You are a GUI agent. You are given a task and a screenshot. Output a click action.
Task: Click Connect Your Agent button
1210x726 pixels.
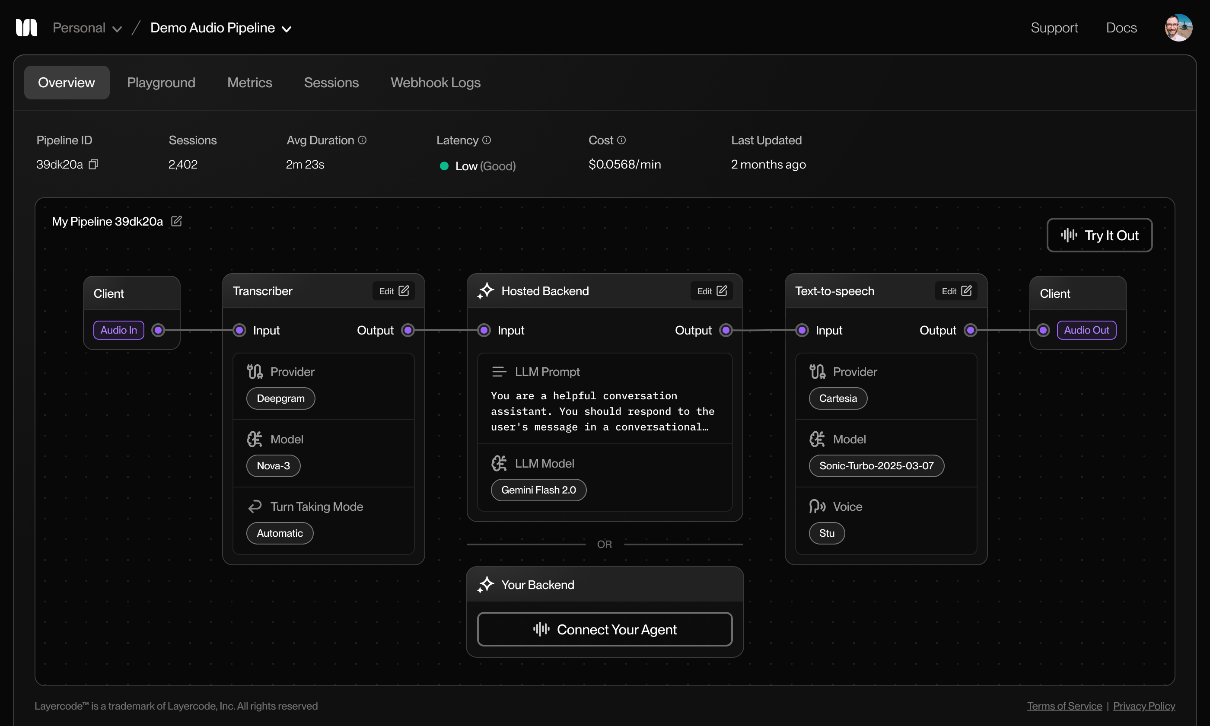[605, 629]
